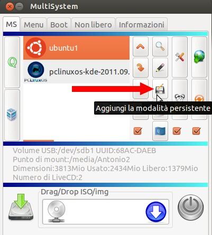Launch QEMU with the green Q icon
Viewport: 212px width, 235px height.
[x=12, y=62]
